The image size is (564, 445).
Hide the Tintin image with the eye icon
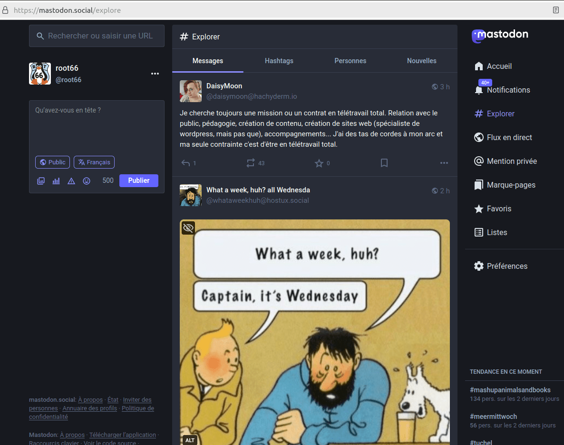pos(188,228)
